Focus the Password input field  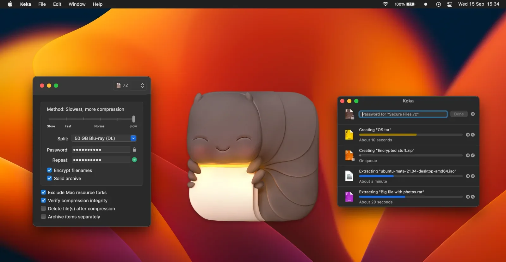tap(101, 150)
